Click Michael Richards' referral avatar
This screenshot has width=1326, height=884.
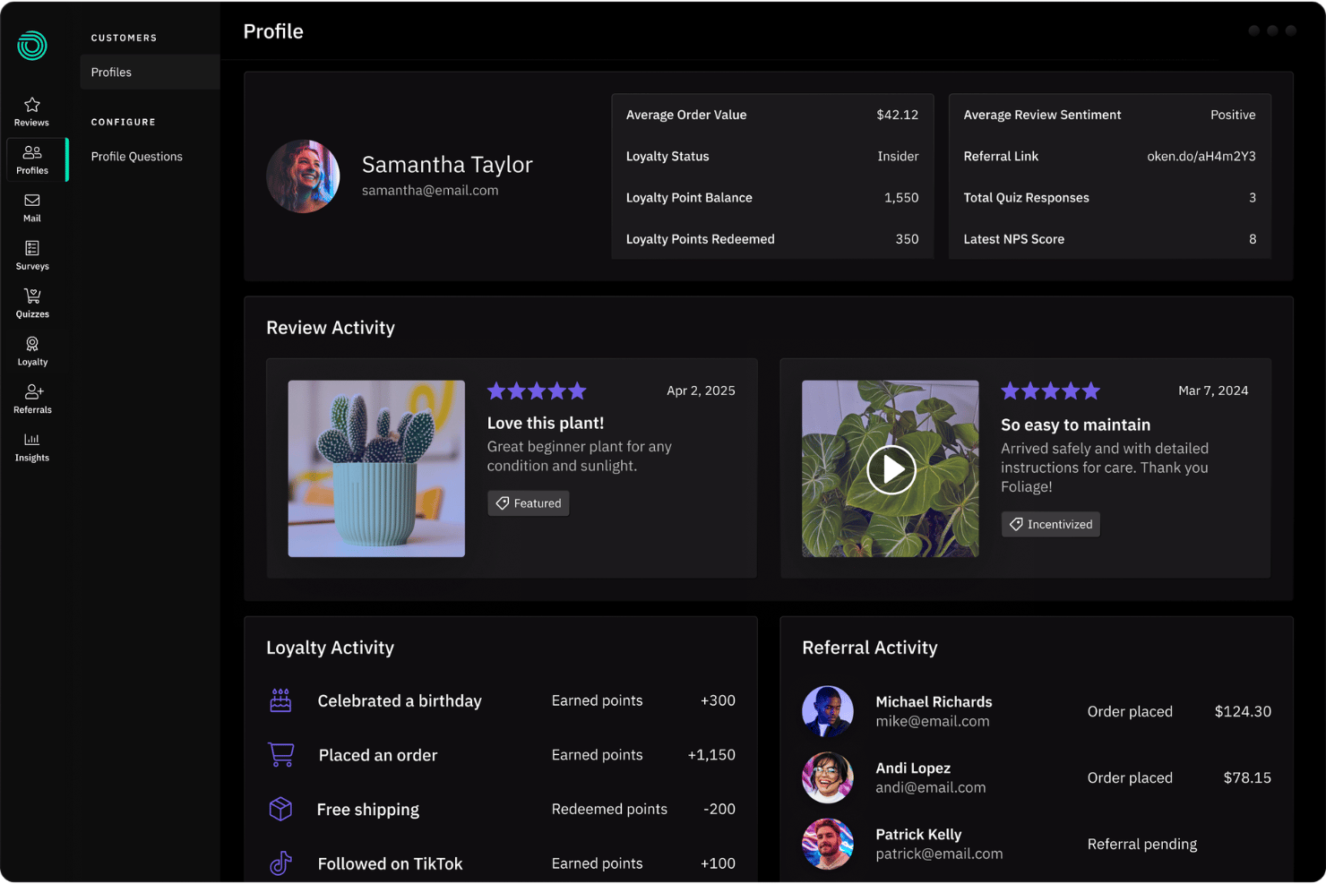click(827, 711)
